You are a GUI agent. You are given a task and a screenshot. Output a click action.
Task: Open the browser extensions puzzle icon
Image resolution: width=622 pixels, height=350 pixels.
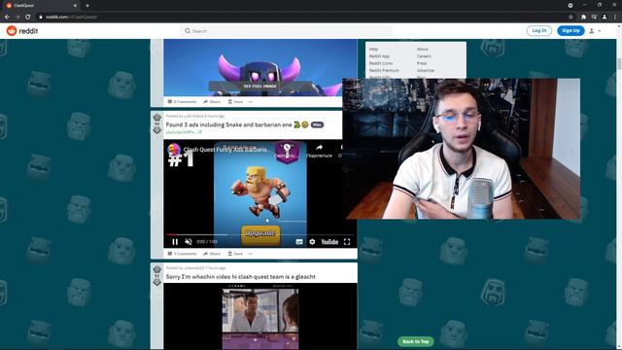583,17
